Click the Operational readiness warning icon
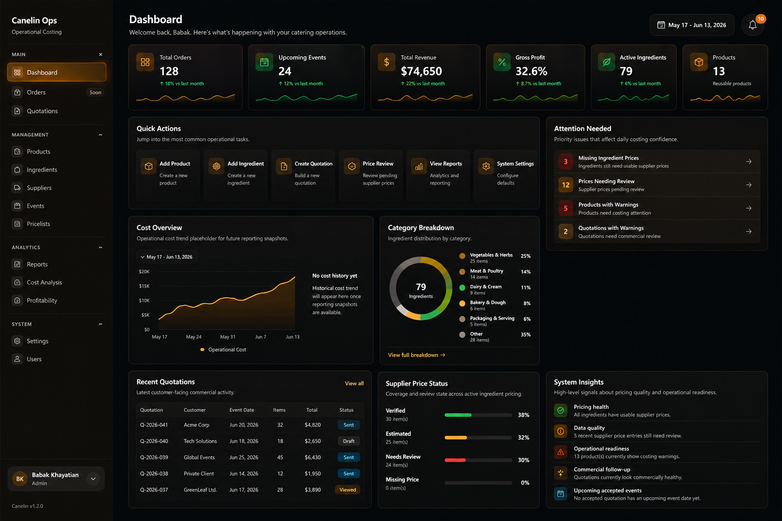Viewport: 782px width, 521px height. pyautogui.click(x=561, y=452)
